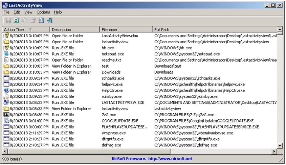Click the vertical scrollbar up arrow

pyautogui.click(x=280, y=29)
